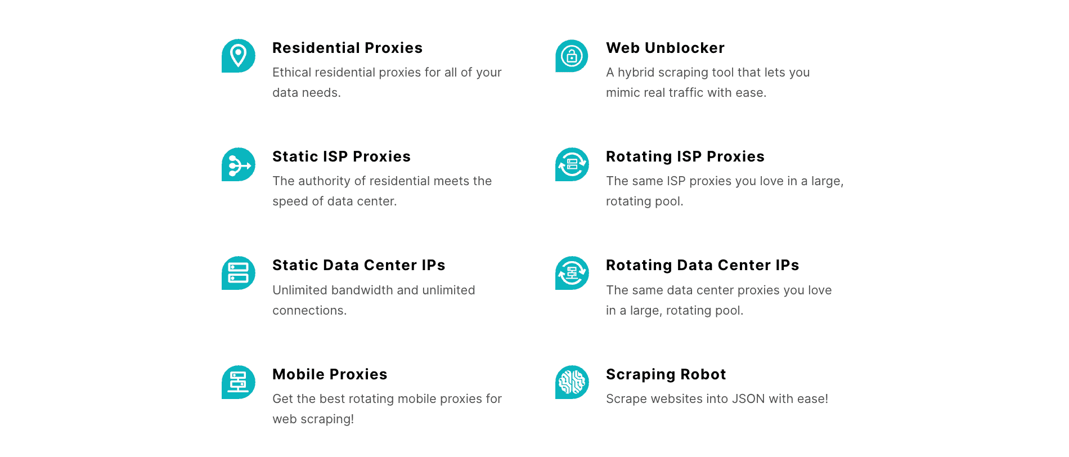The image size is (1069, 457).
Task: Click the Rotating ISP Proxies icon
Action: (572, 164)
